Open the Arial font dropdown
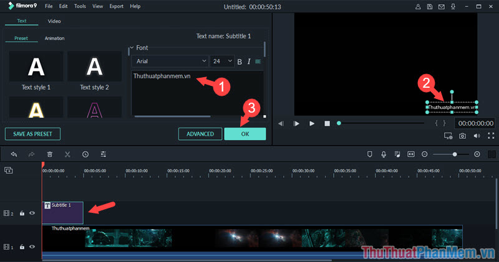Screen dimensions: 499x262 (x=170, y=61)
